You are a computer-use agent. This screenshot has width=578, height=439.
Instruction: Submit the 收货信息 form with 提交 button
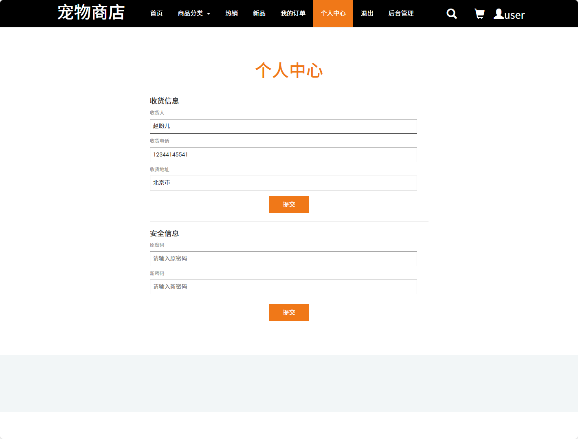(x=289, y=204)
